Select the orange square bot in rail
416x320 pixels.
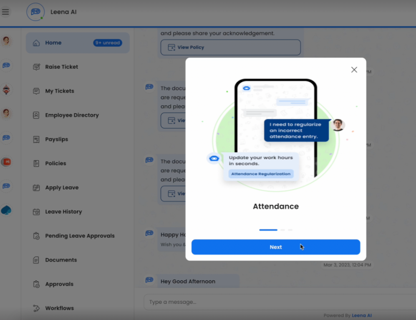(x=6, y=162)
